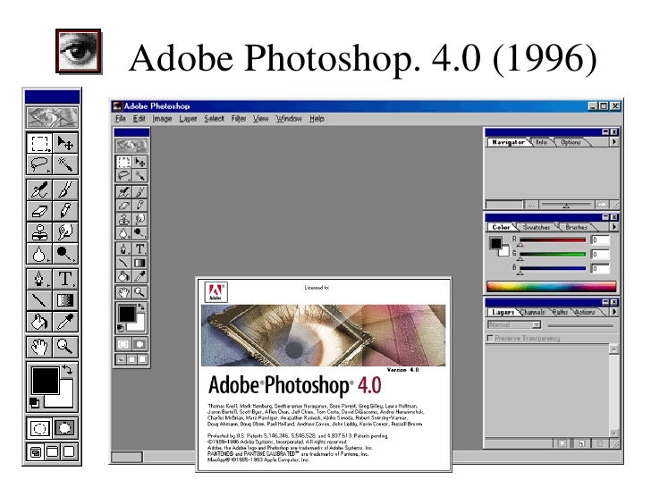Click the Type tool in the Photoshop window's toolbox
This screenshot has width=651, height=488.
(x=139, y=249)
